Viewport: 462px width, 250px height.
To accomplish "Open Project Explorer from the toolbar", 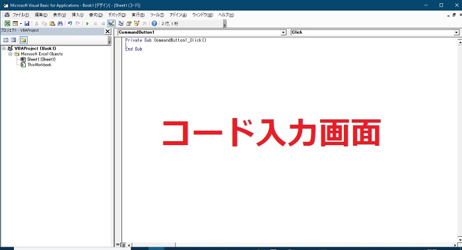I will tap(121, 23).
